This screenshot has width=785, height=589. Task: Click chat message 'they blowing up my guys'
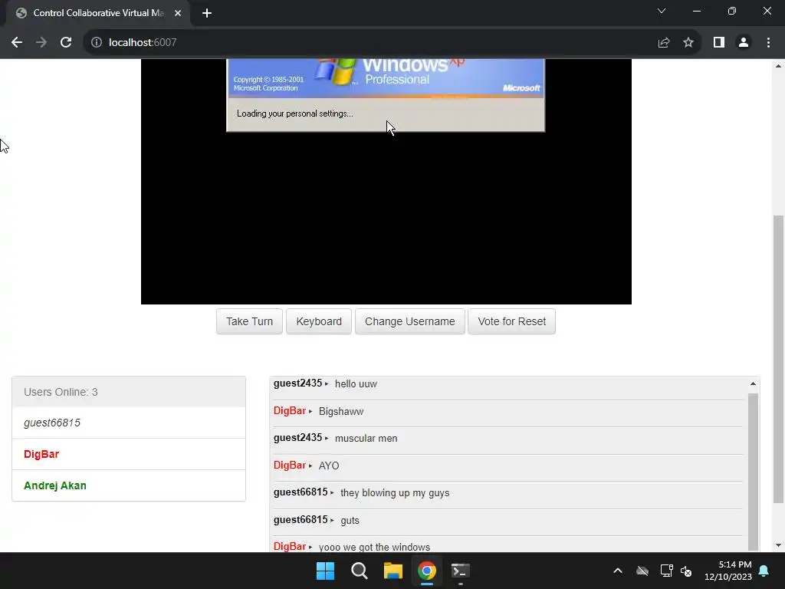[395, 493]
